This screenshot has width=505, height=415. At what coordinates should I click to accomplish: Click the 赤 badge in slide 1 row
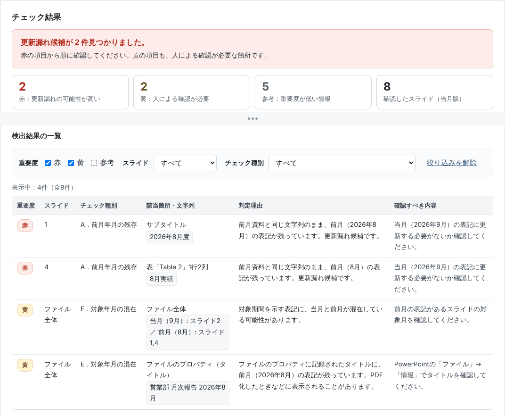(25, 226)
